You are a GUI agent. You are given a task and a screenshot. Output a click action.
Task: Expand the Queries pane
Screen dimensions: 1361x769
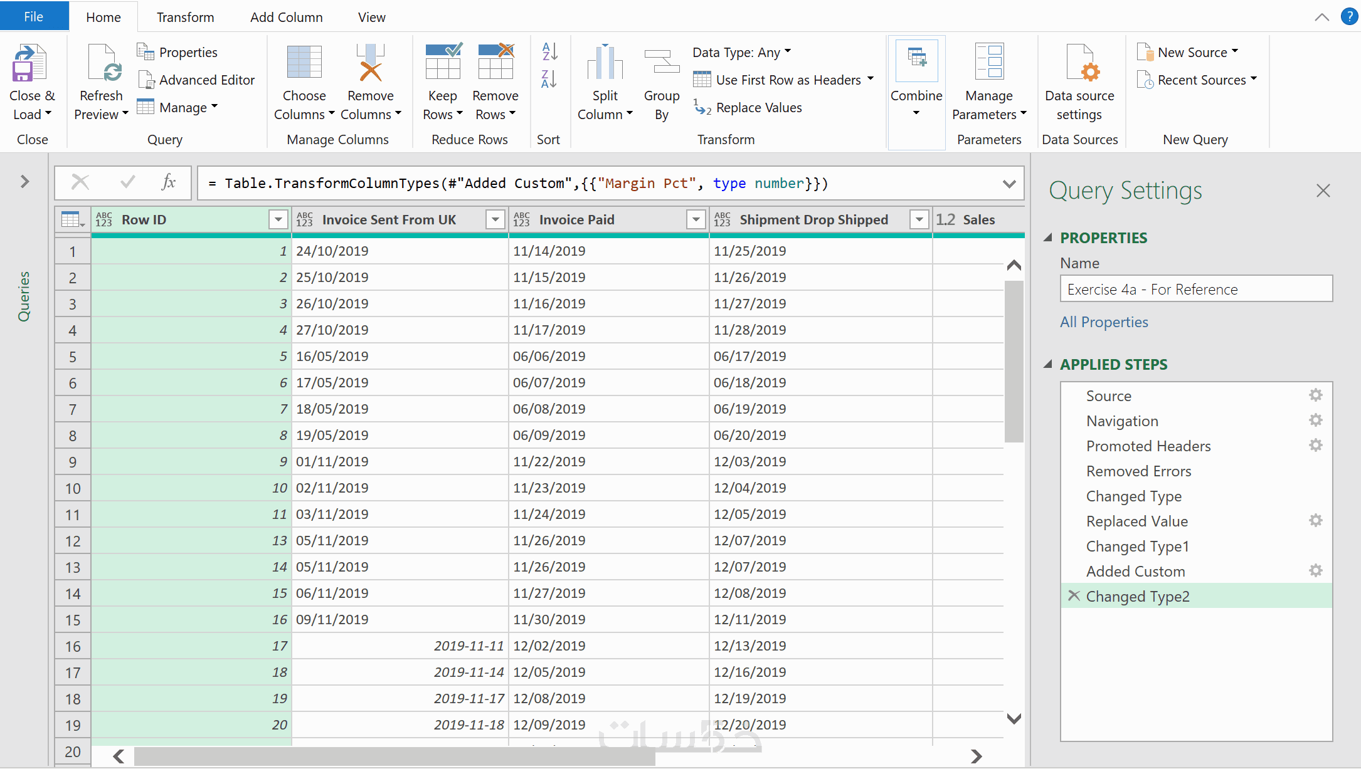click(24, 182)
